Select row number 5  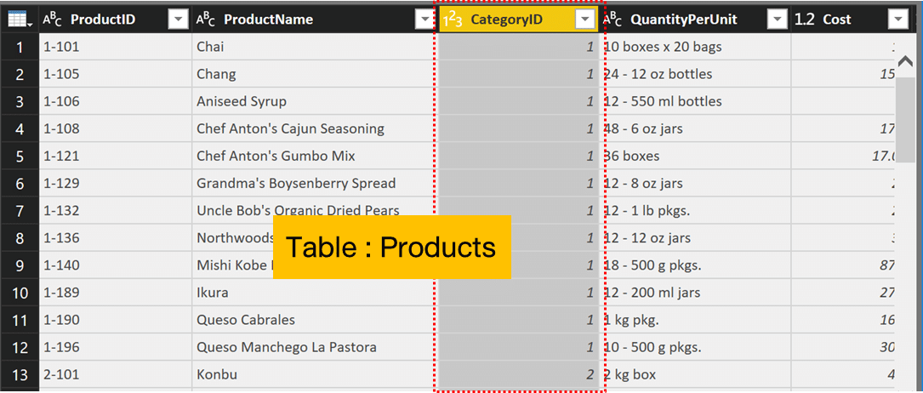tap(20, 157)
